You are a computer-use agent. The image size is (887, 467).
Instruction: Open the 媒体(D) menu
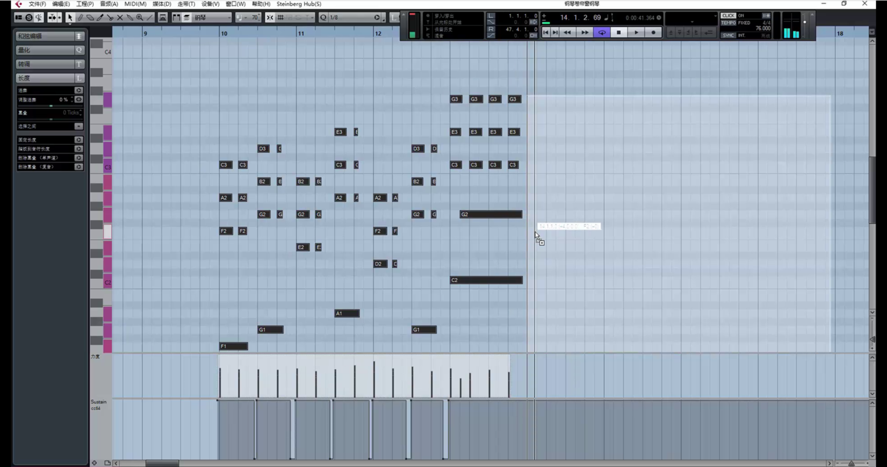(162, 4)
